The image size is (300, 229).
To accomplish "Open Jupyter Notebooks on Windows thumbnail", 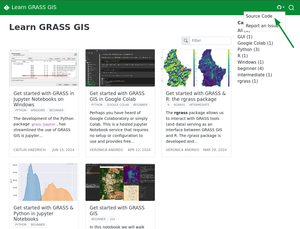I will (44, 68).
